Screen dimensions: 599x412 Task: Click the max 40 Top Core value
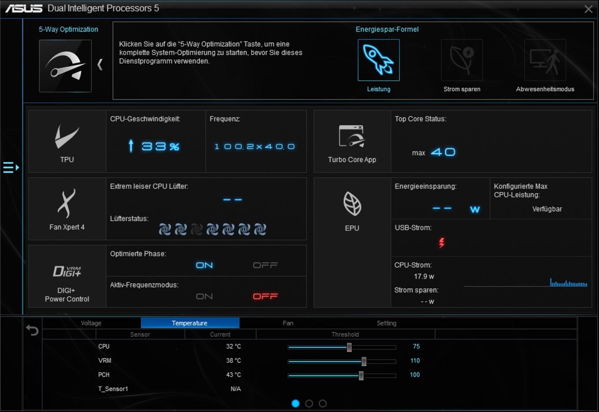(x=434, y=152)
